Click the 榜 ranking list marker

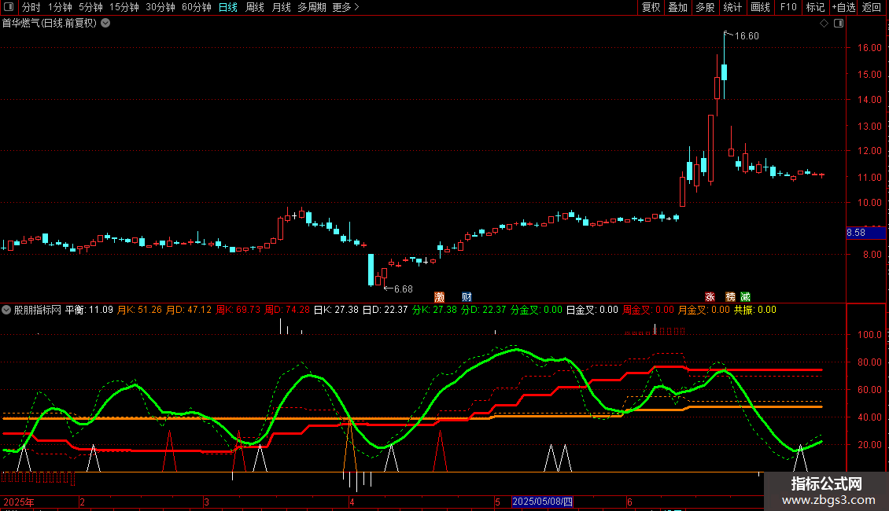(730, 297)
